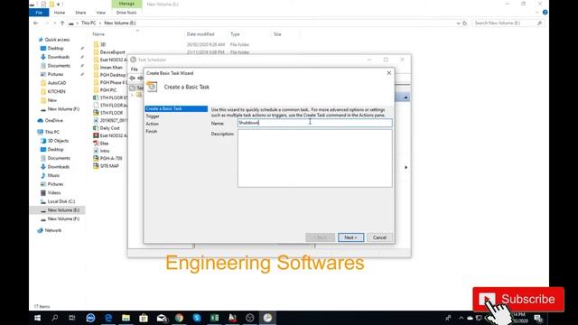Go back with Explorer back arrow
Viewport: 578px width, 325px height.
pyautogui.click(x=36, y=23)
